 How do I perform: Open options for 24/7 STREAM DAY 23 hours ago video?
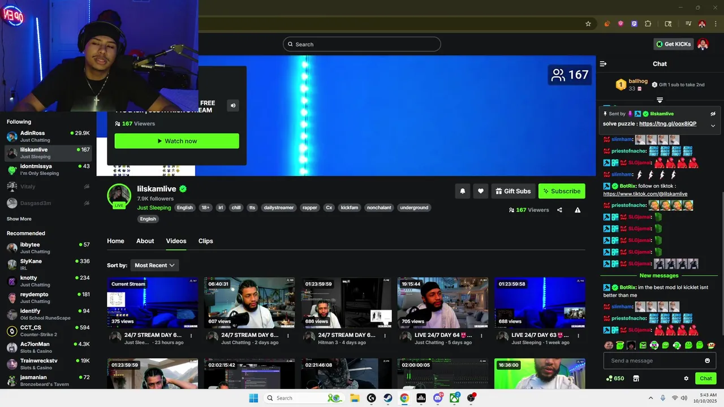coord(191,335)
